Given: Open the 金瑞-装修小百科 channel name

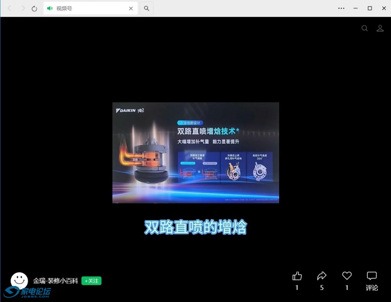Looking at the screenshot, I should click(56, 281).
